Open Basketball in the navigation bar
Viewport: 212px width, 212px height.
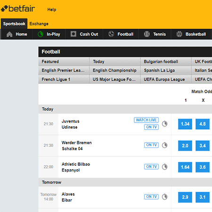click(x=191, y=34)
